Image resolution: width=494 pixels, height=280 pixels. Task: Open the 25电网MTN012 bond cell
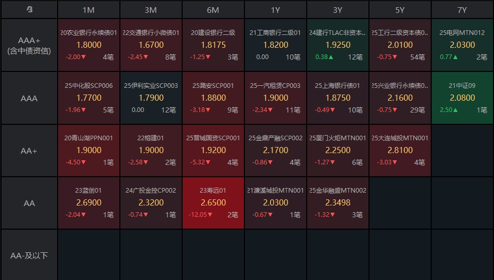pyautogui.click(x=462, y=45)
